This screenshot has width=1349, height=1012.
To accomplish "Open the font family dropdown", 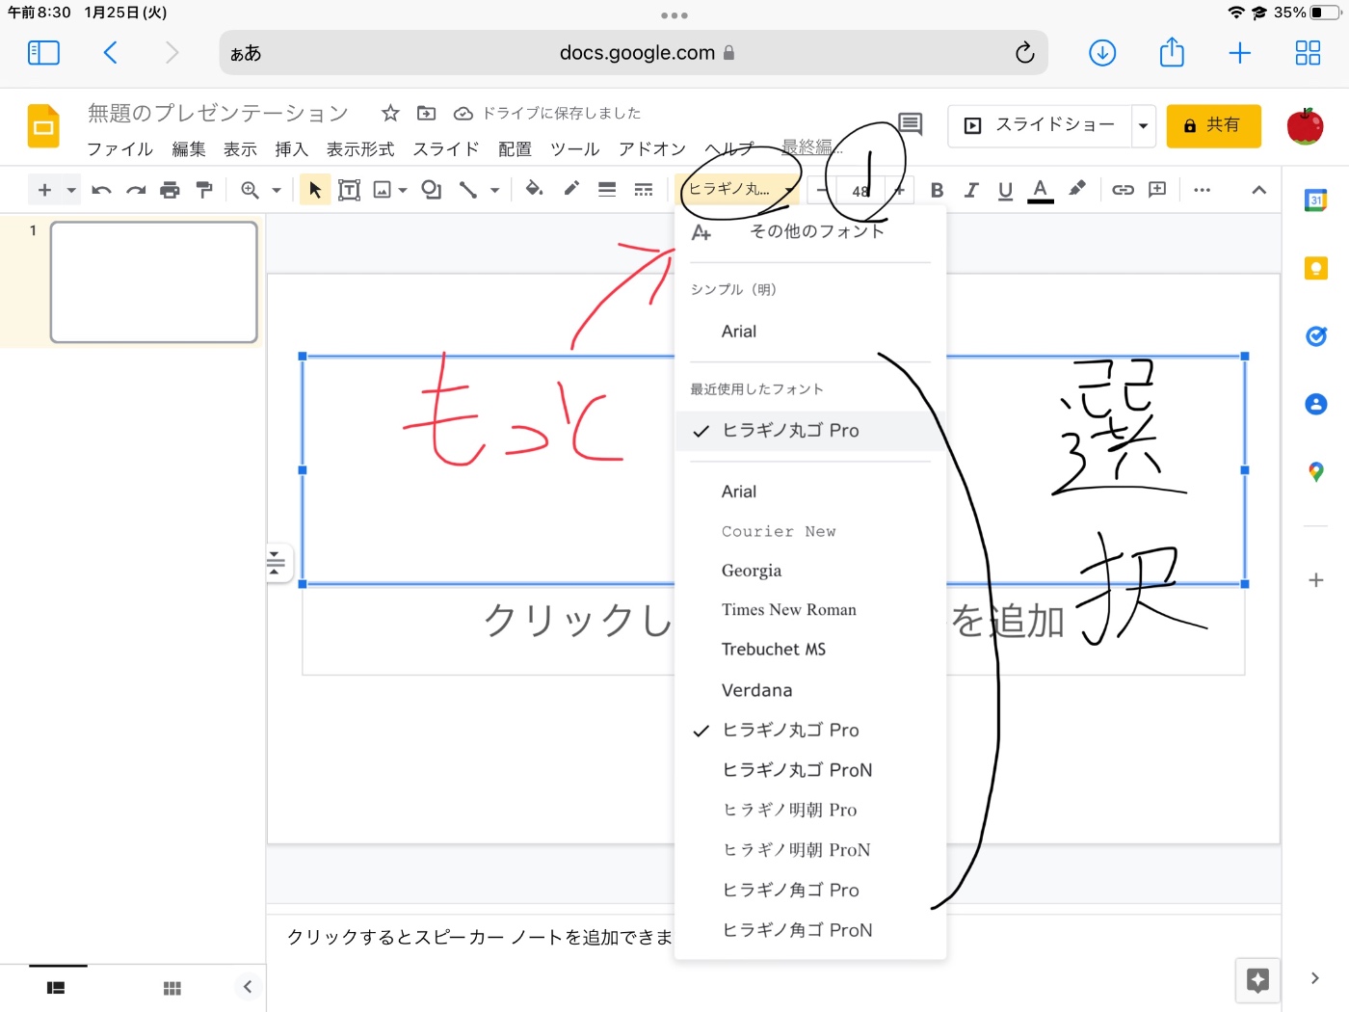I will click(739, 190).
